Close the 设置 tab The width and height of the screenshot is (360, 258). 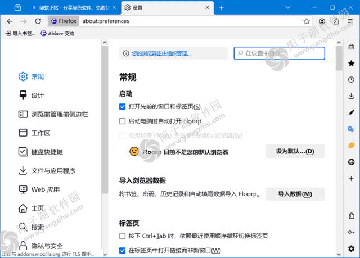(x=208, y=7)
